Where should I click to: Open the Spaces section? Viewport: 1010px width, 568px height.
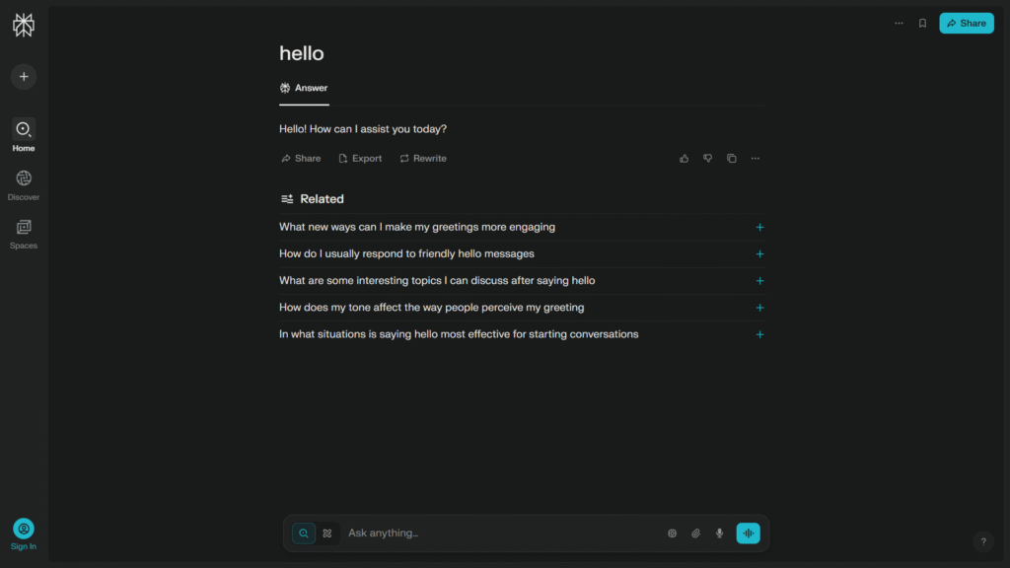click(x=24, y=235)
